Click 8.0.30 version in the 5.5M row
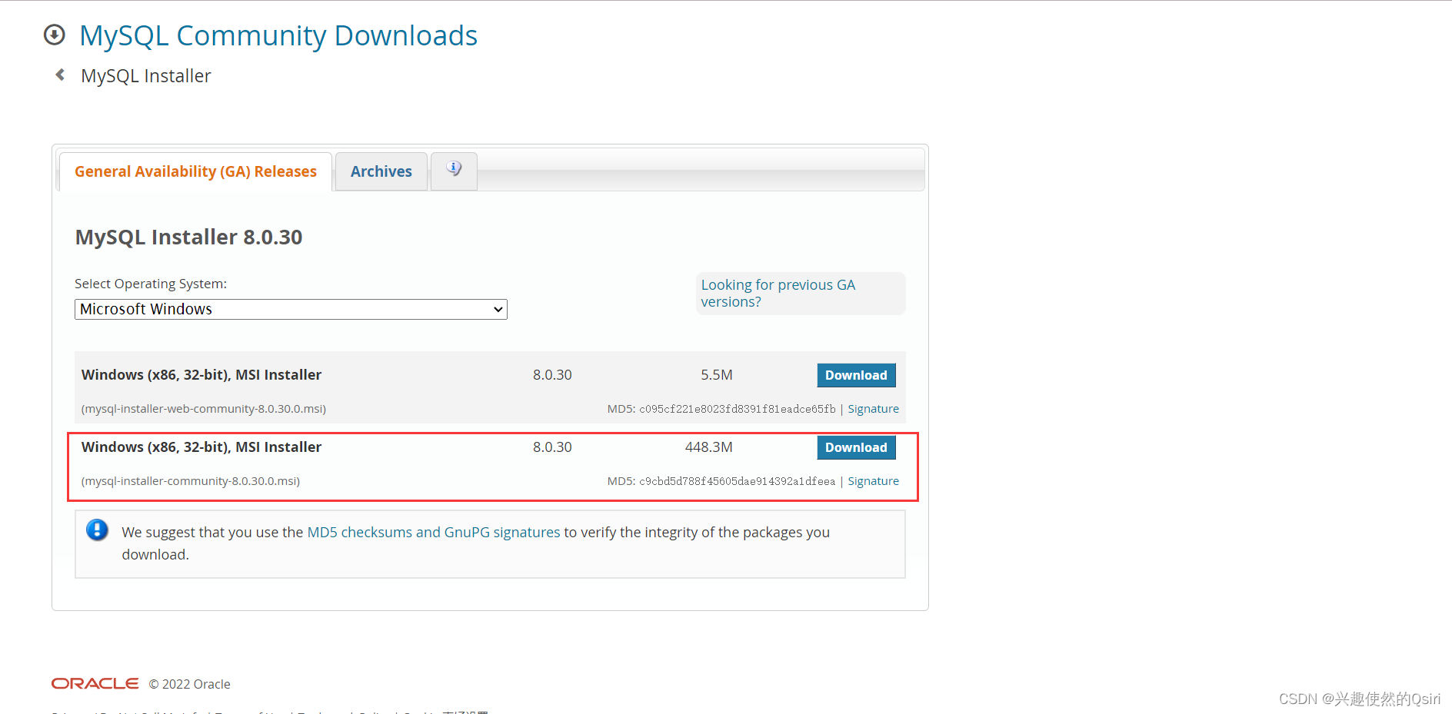Viewport: 1452px width, 714px height. tap(552, 375)
